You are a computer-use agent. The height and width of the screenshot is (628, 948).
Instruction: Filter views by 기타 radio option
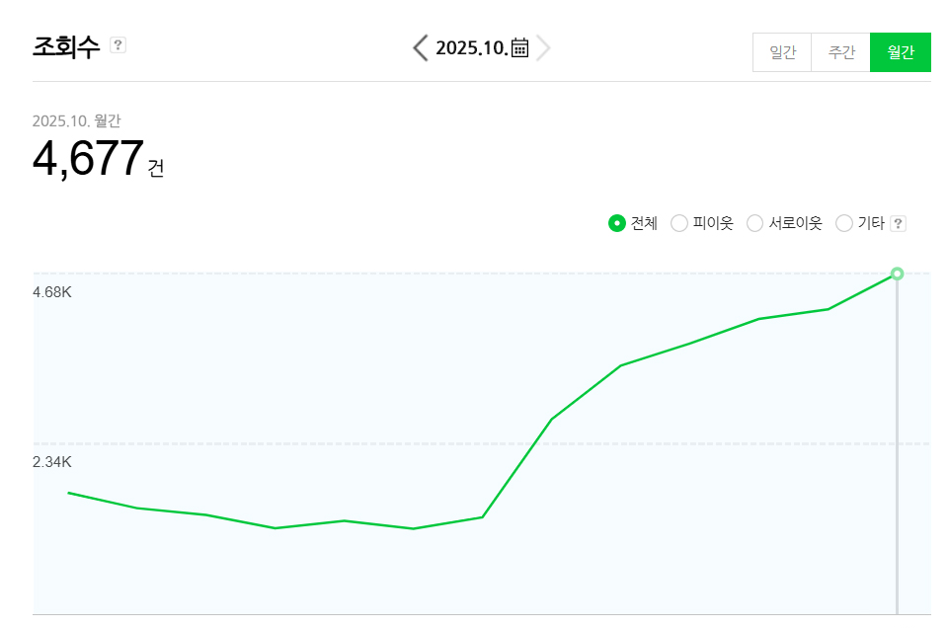pyautogui.click(x=844, y=223)
